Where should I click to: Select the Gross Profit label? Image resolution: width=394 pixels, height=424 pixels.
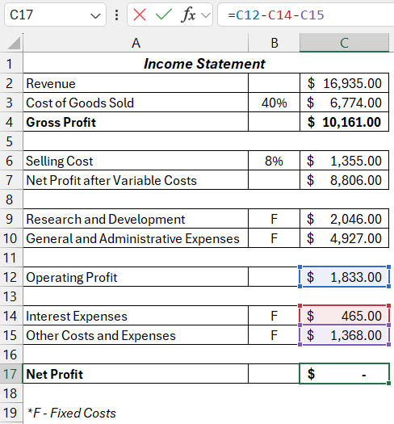(136, 122)
